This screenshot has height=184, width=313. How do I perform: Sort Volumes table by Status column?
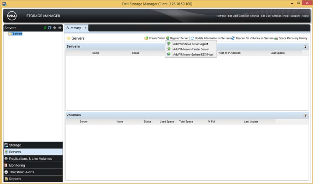pos(148,121)
